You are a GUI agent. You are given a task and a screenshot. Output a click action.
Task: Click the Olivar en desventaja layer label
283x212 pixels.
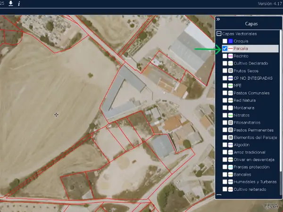click(x=251, y=159)
